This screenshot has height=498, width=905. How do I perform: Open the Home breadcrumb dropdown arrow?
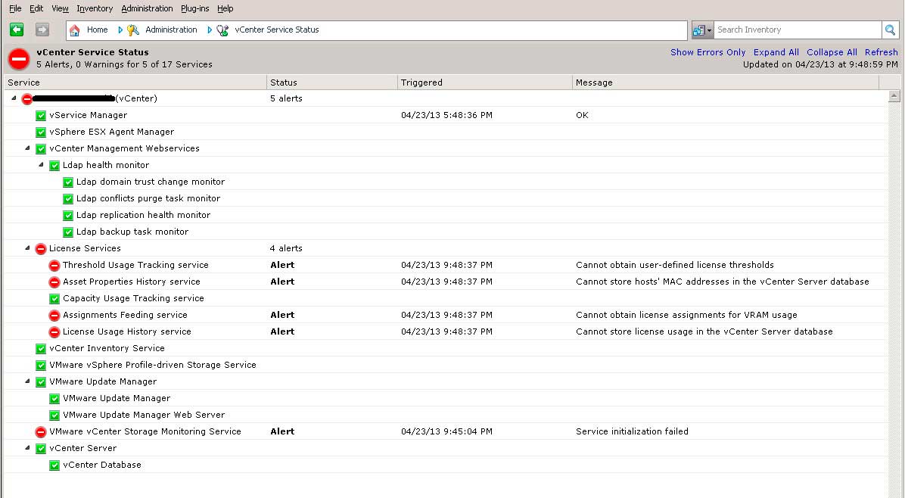click(120, 30)
